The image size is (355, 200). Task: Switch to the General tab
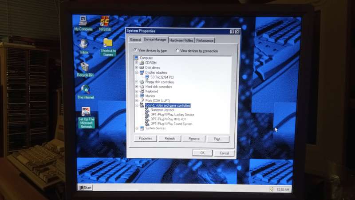pyautogui.click(x=135, y=40)
